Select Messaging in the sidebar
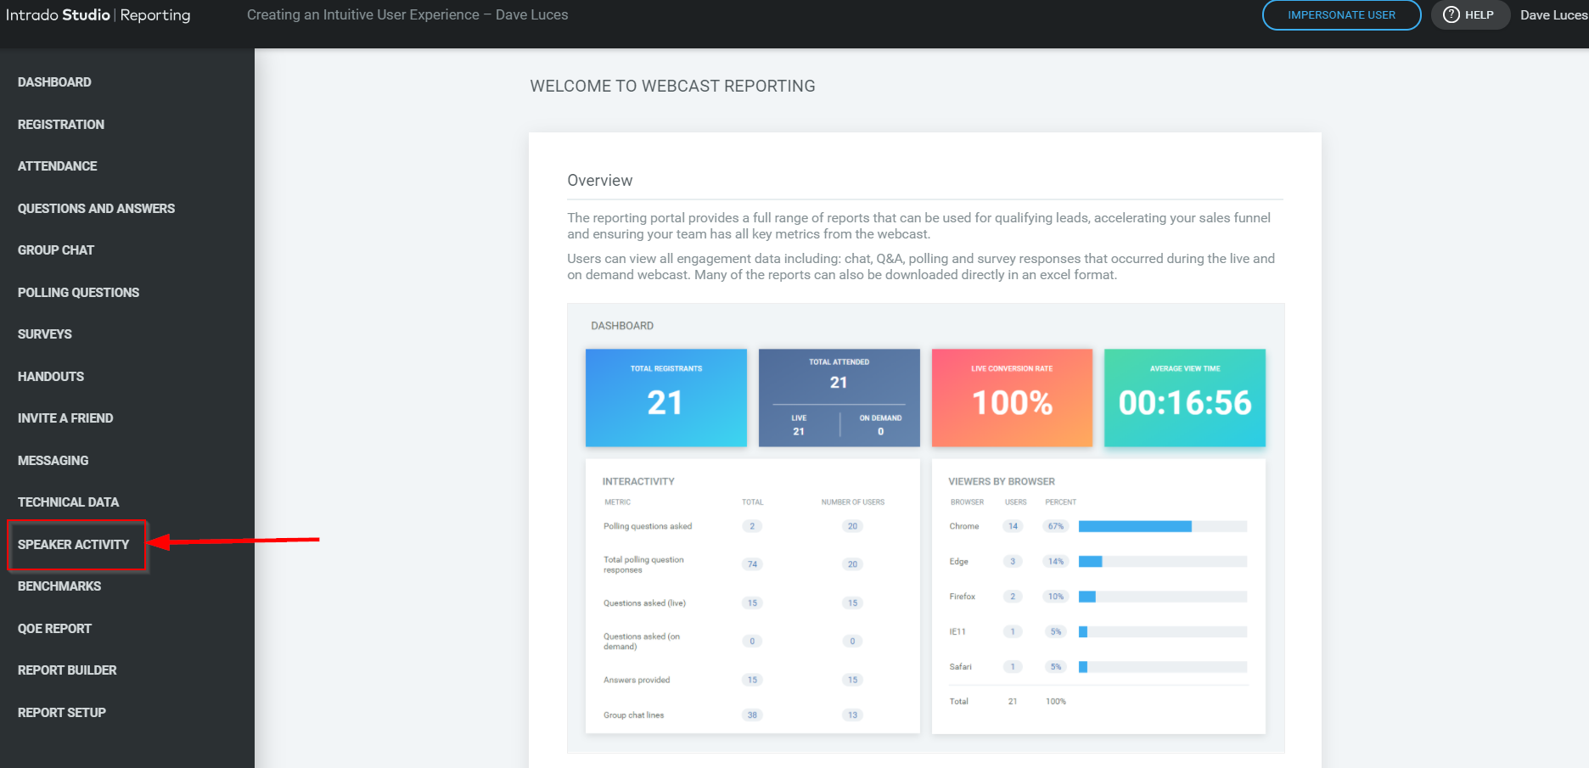This screenshot has height=768, width=1589. (53, 461)
